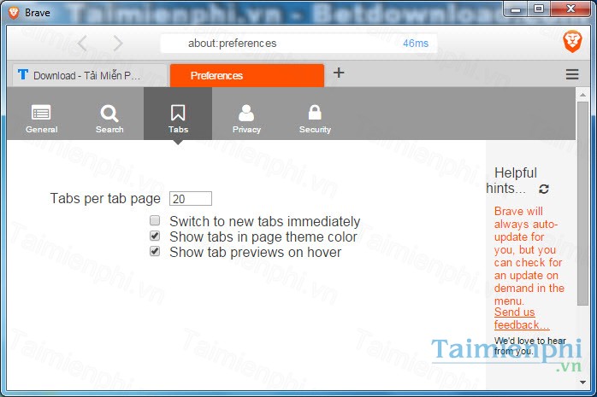Click the about:preferences address bar
This screenshot has width=597, height=397.
[298, 44]
